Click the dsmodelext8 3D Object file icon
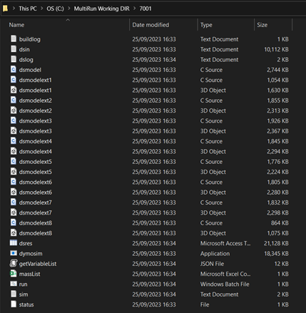The image size is (306, 313). coord(14,232)
